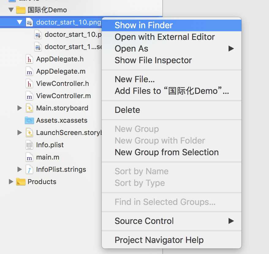Expand the InfoPlist.strings disclosure triangle
Image resolution: width=269 pixels, height=254 pixels.
click(x=20, y=169)
